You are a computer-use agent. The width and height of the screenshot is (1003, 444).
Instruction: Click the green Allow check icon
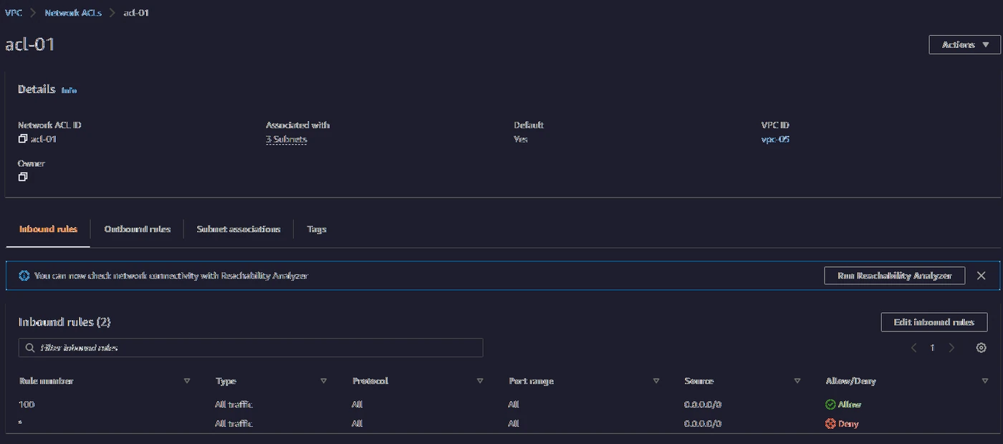click(830, 405)
